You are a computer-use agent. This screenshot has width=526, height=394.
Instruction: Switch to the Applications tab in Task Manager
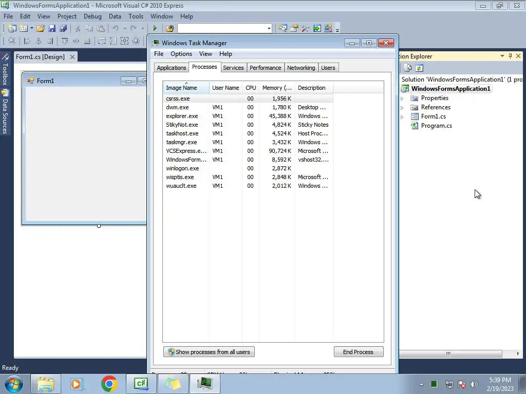click(x=172, y=68)
